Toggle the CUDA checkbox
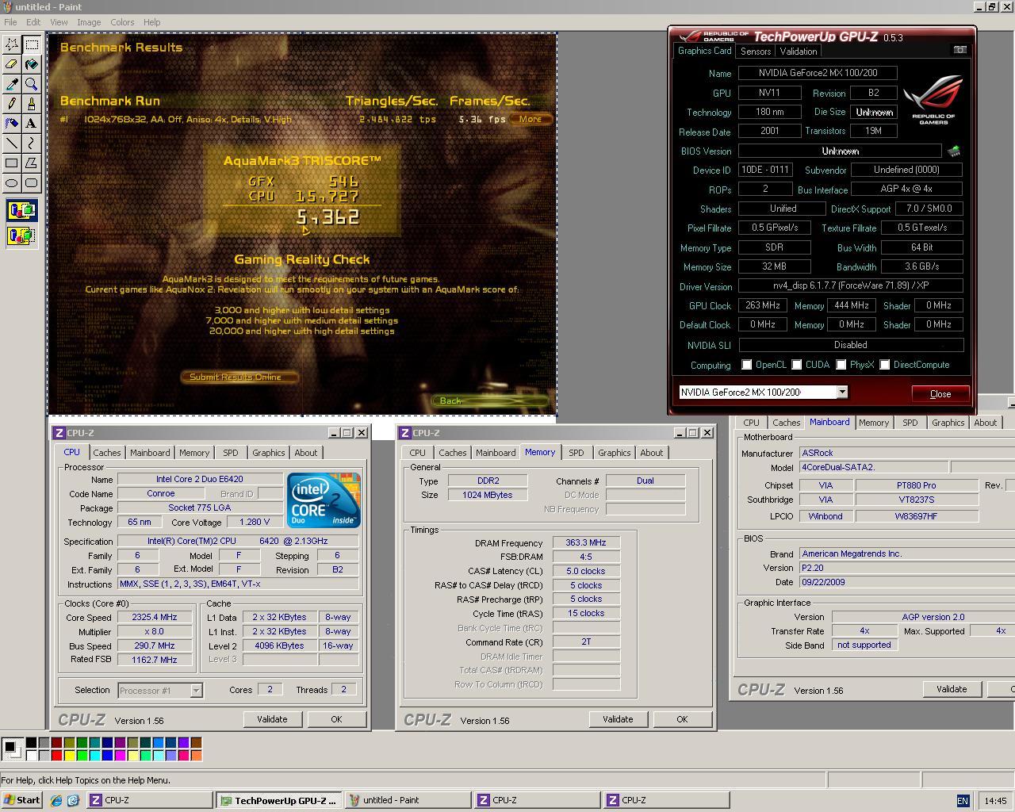The image size is (1015, 812). [797, 365]
